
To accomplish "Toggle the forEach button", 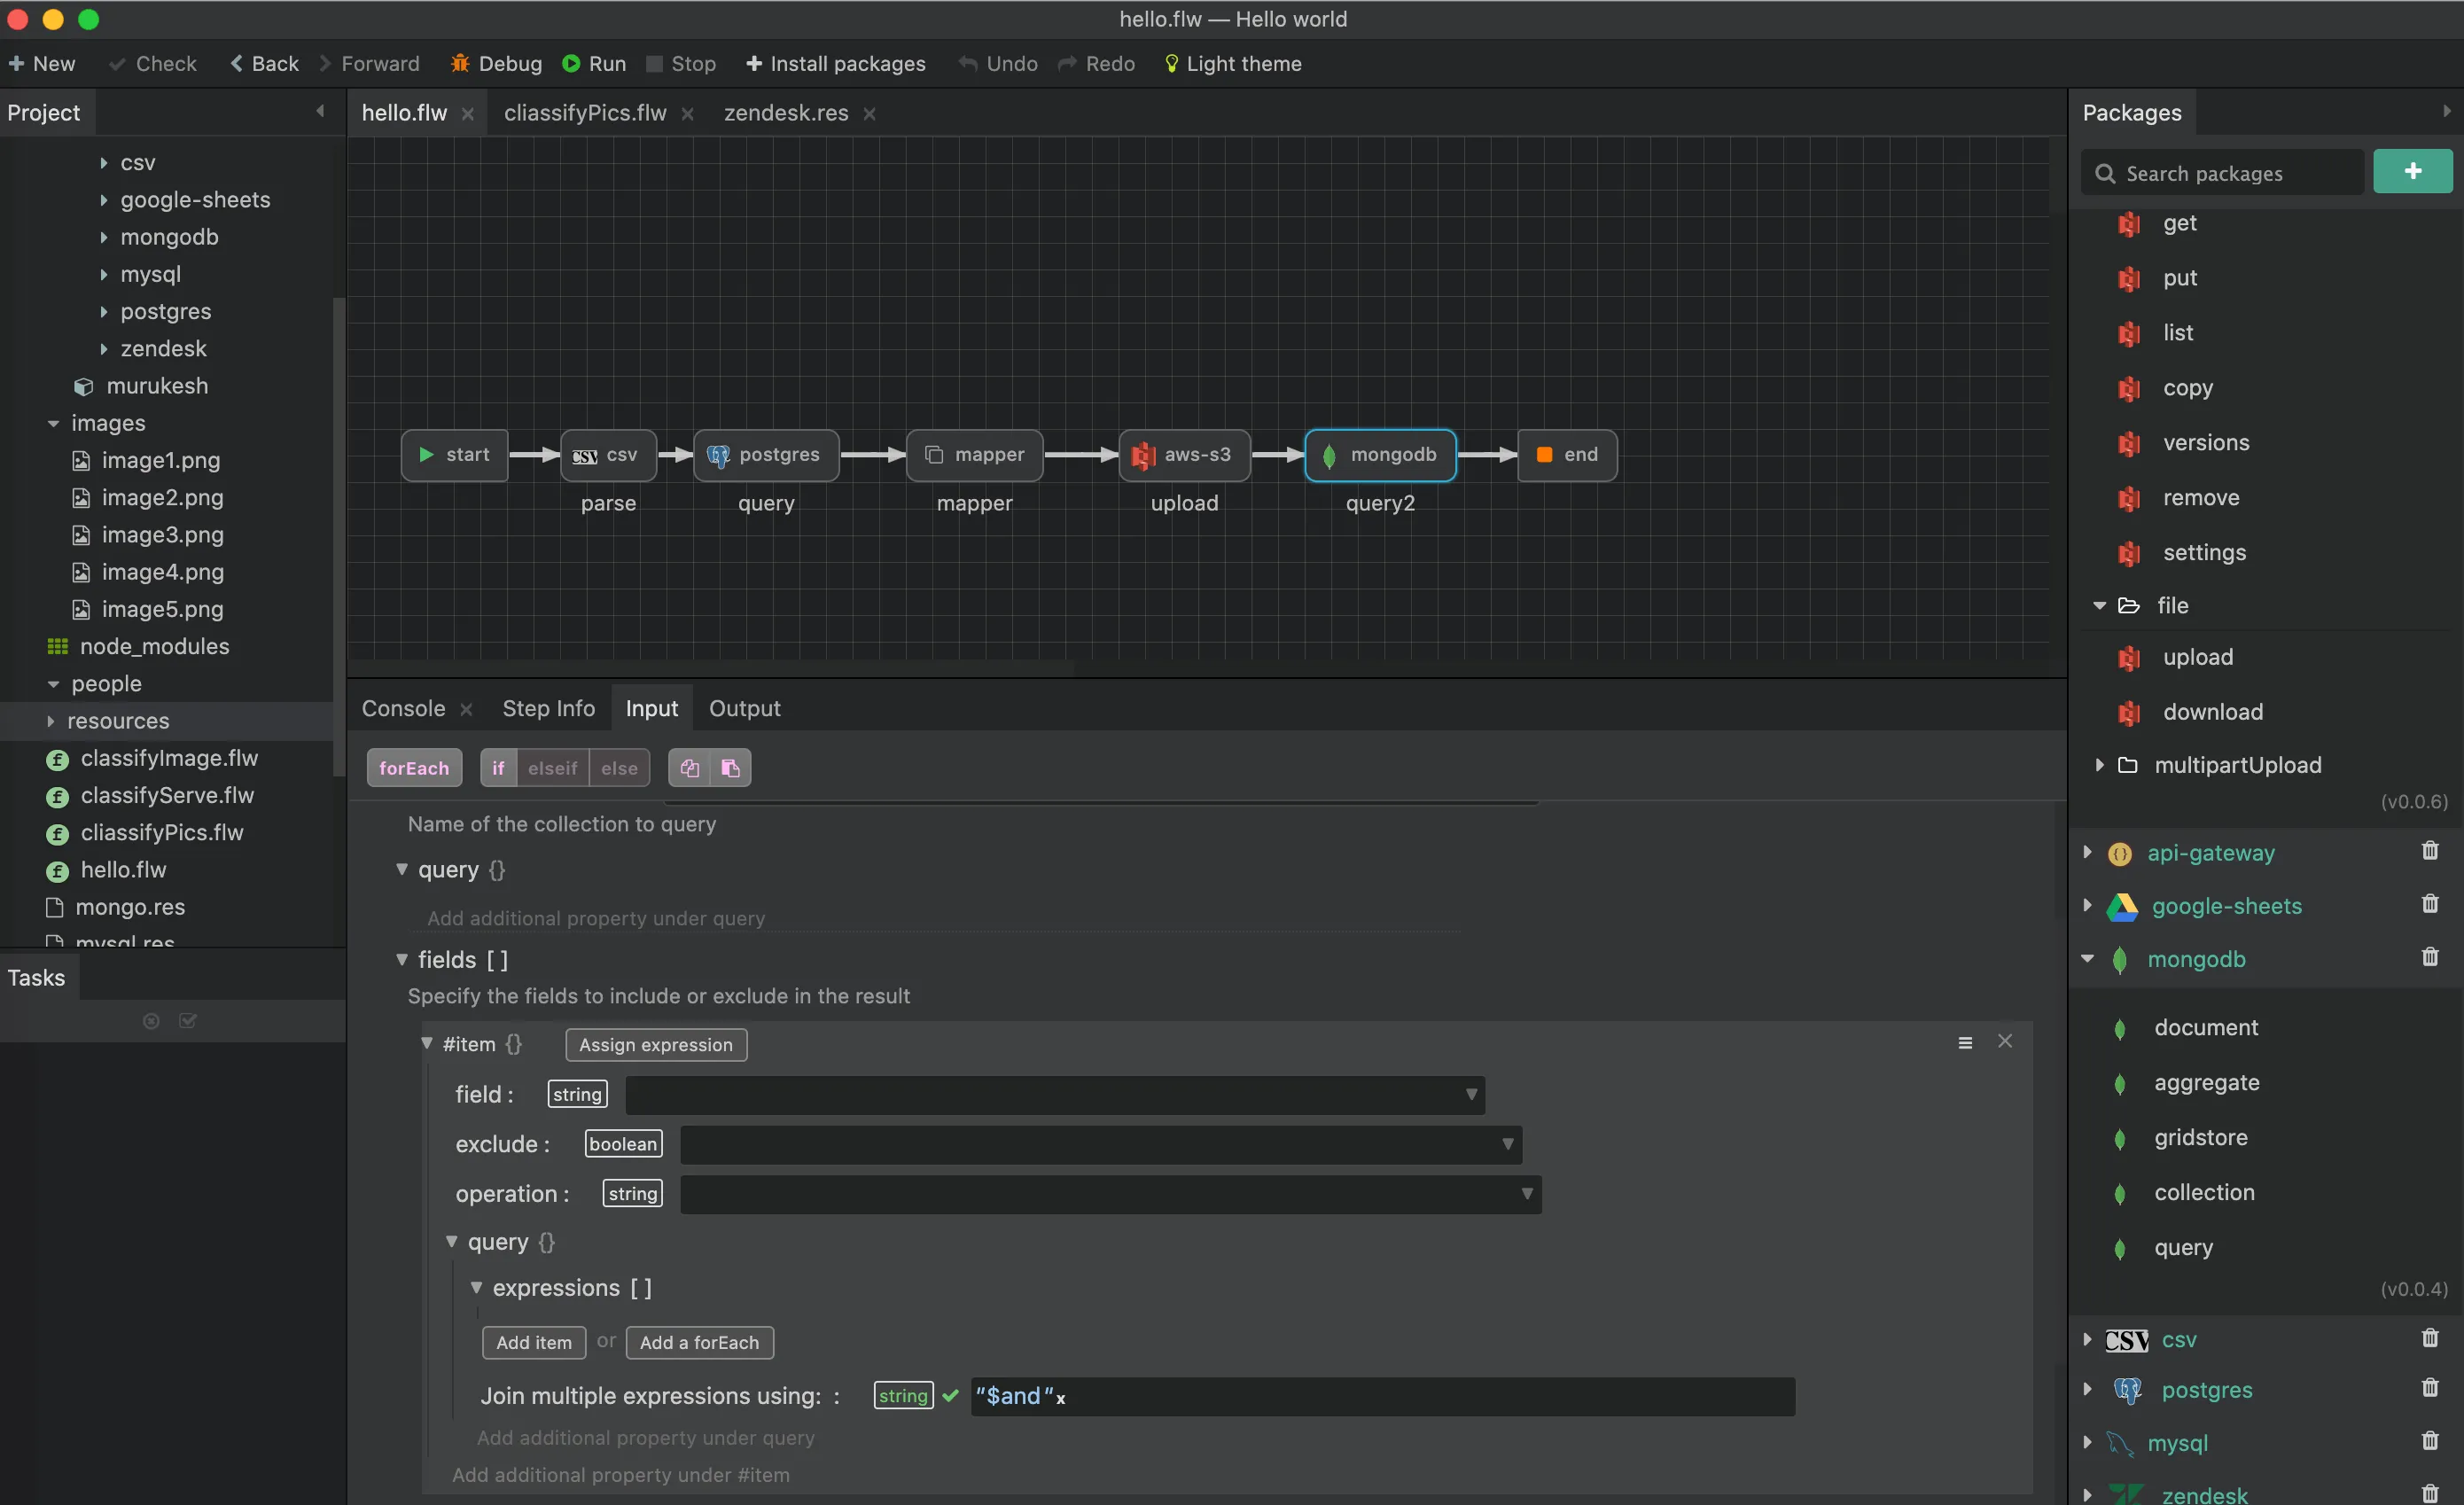I will [x=414, y=768].
